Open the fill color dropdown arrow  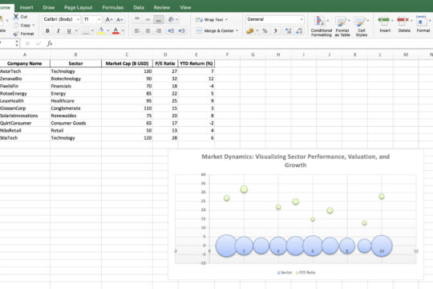pos(108,31)
